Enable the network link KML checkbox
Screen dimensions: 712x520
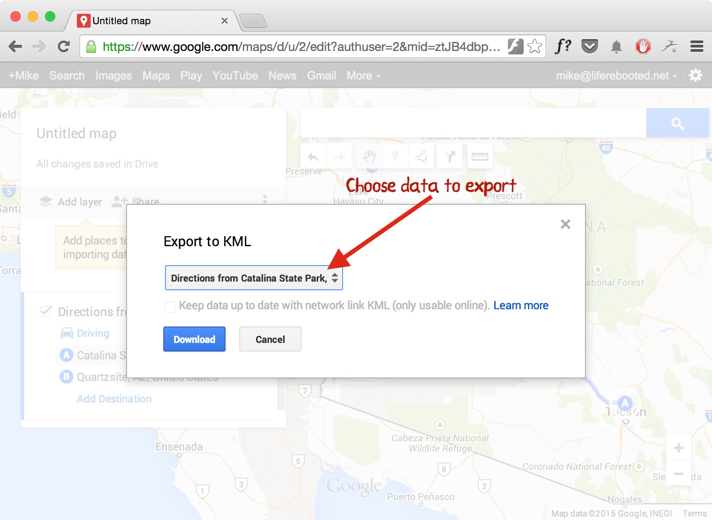coord(170,307)
